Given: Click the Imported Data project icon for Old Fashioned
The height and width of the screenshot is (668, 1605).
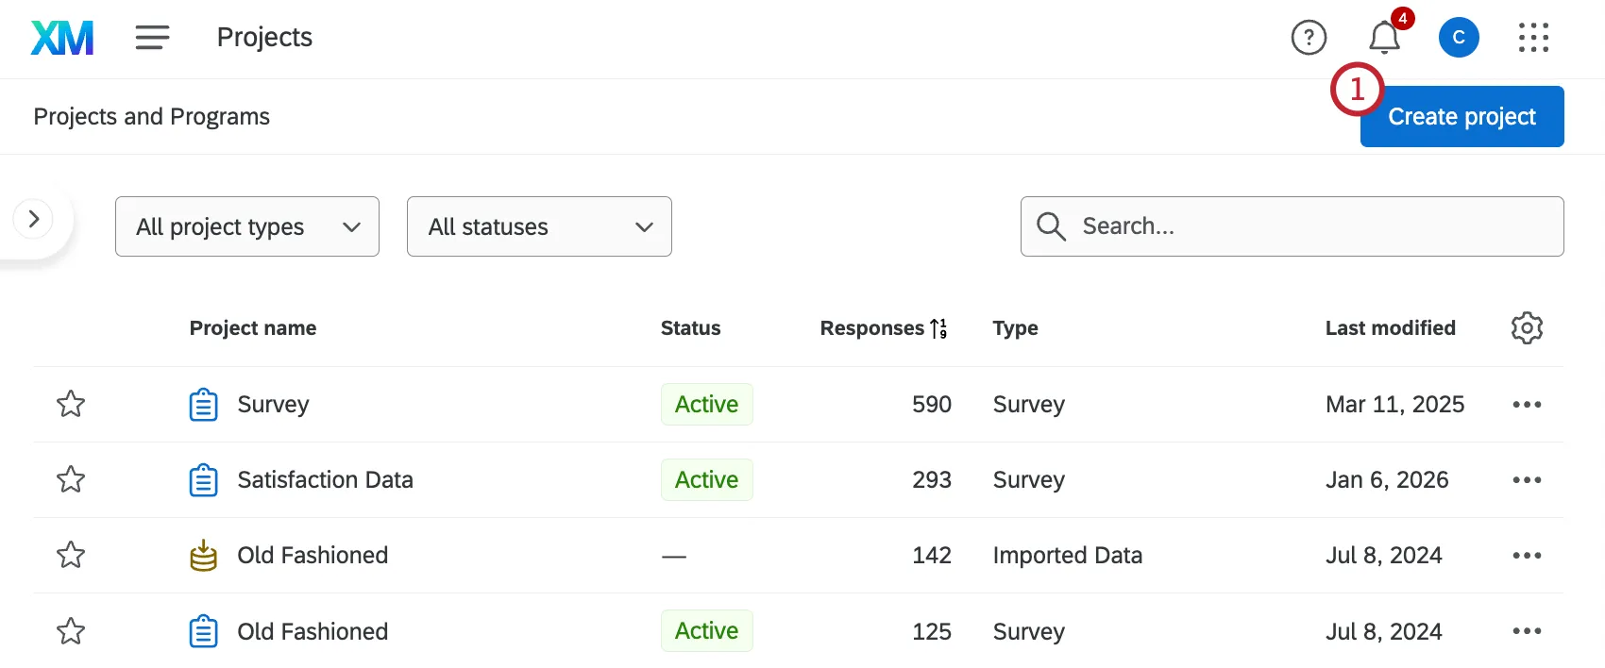Looking at the screenshot, I should tap(203, 556).
